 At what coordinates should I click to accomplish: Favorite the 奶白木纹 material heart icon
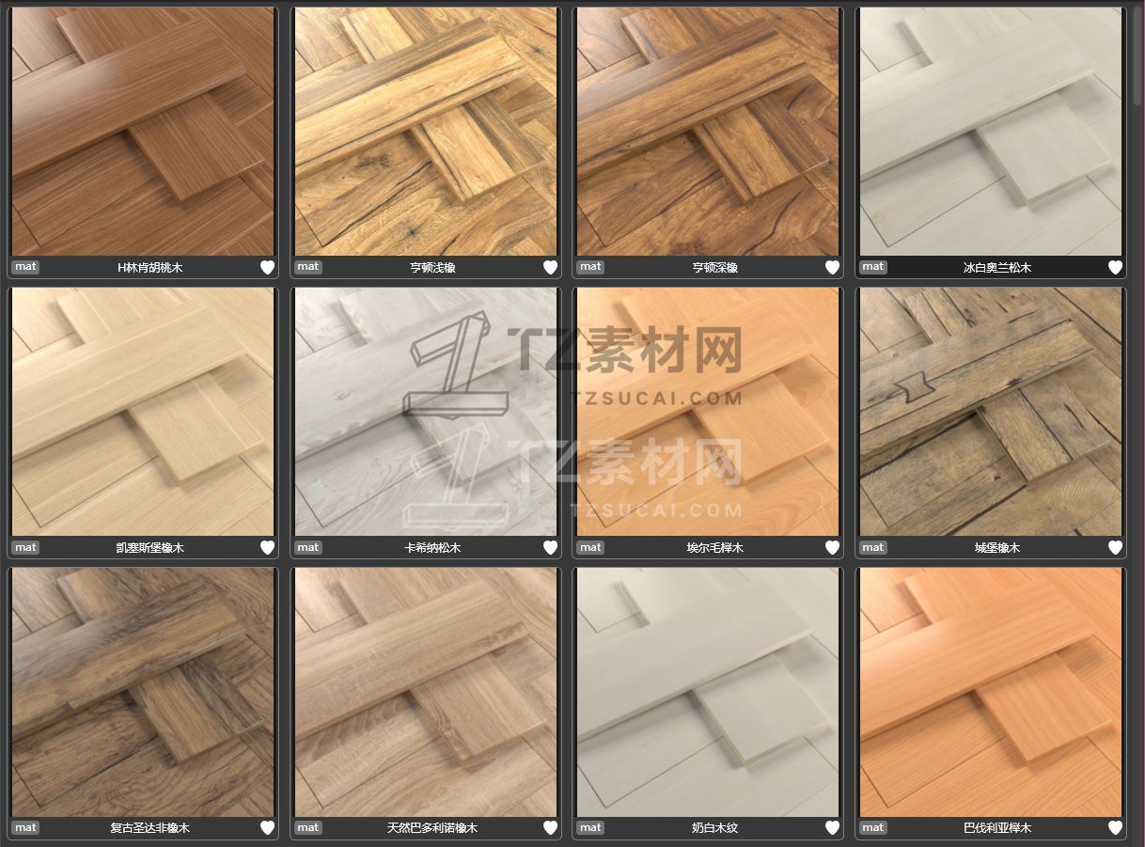point(832,827)
